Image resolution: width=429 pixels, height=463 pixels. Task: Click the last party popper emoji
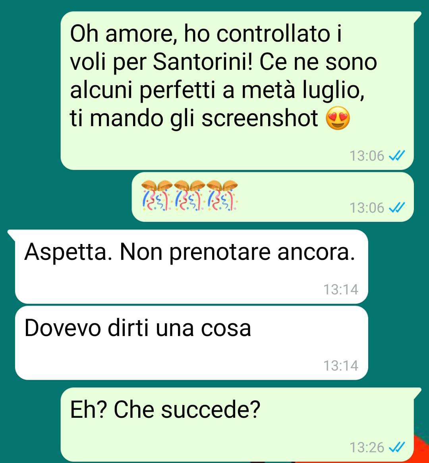coord(222,196)
